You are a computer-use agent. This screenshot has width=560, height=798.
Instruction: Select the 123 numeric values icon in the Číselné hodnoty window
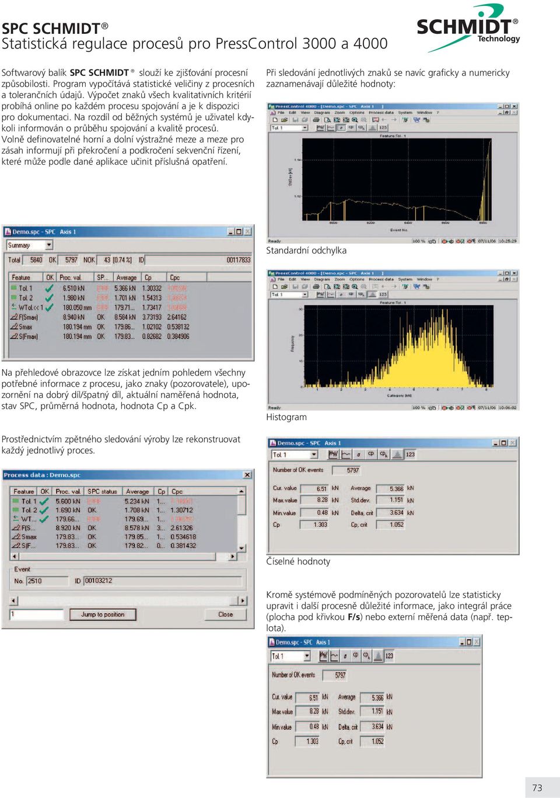(x=410, y=454)
